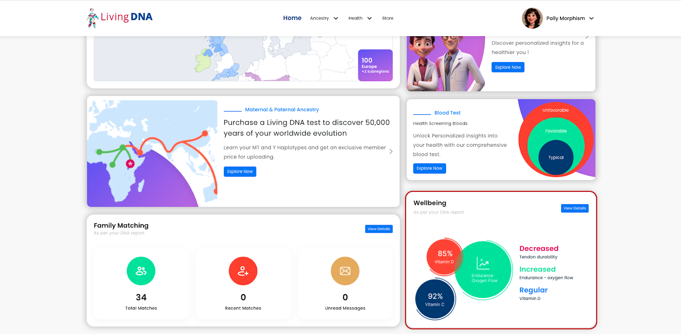
Task: Click Explore Now under Blood Test
Action: point(429,168)
